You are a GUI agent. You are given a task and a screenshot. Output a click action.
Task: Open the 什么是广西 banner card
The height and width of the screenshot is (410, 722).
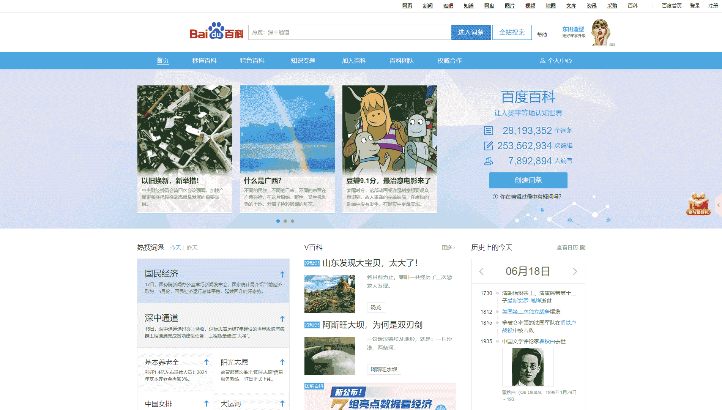pos(287,149)
